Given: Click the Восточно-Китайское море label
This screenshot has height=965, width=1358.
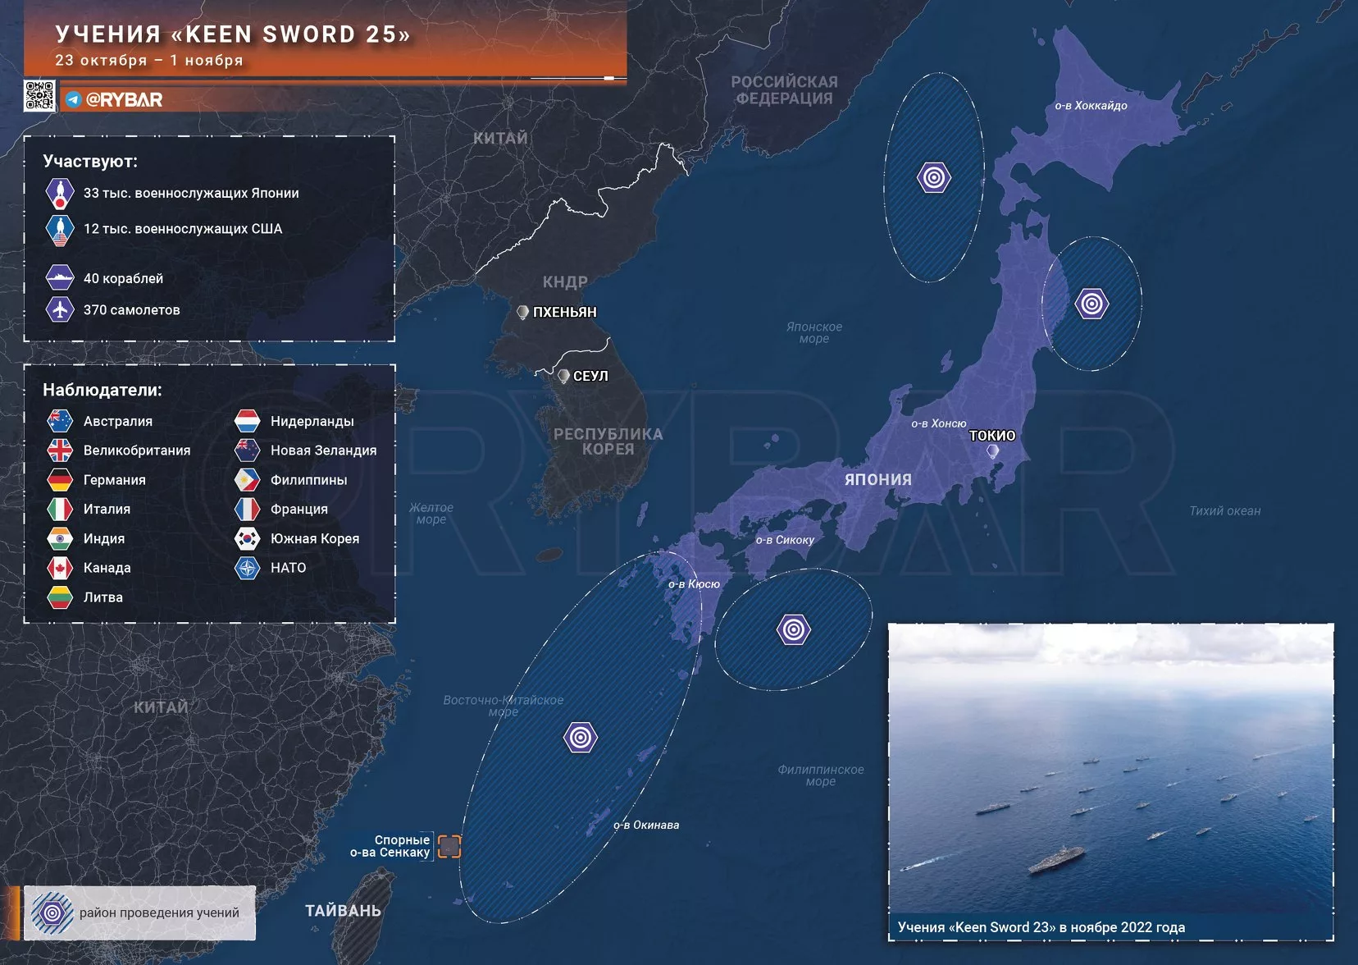Looking at the screenshot, I should pyautogui.click(x=504, y=706).
